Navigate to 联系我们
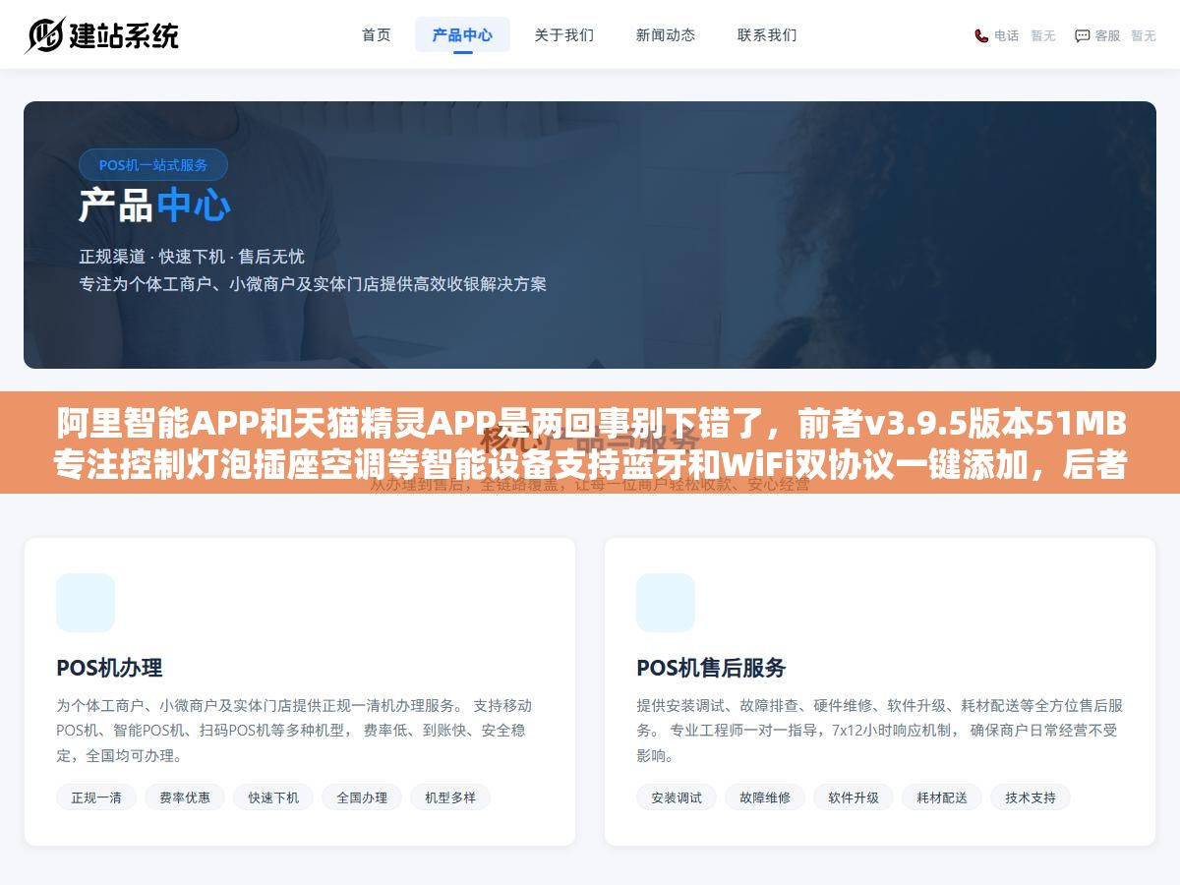The image size is (1180, 885). (767, 34)
